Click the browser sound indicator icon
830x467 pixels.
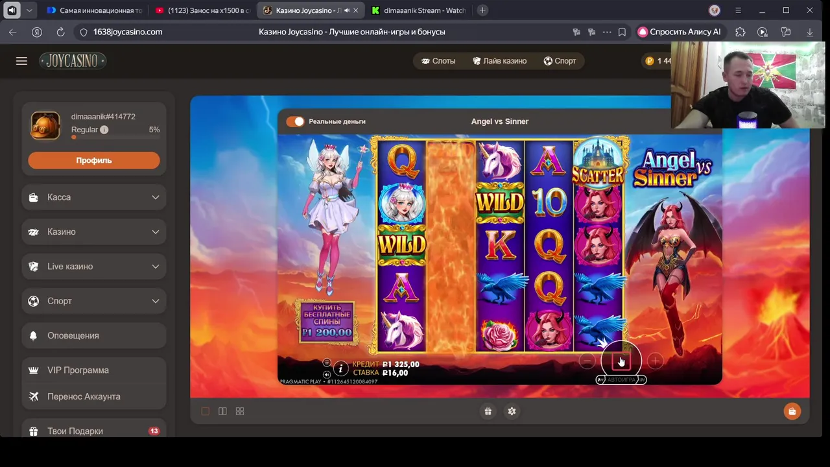pyautogui.click(x=12, y=10)
